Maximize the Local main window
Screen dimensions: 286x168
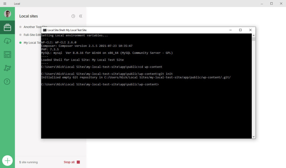point(271,3)
